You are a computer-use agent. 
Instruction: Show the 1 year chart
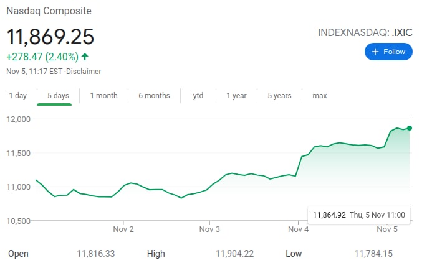(236, 96)
